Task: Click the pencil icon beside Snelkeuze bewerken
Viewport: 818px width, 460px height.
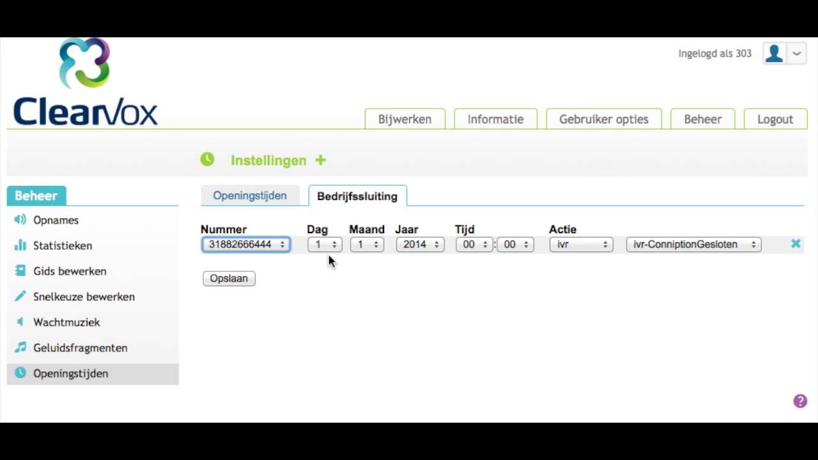Action: (x=20, y=296)
